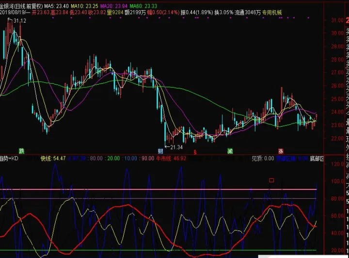Click the 21.34 low price annotation
This screenshot has width=349, height=258.
(x=176, y=147)
